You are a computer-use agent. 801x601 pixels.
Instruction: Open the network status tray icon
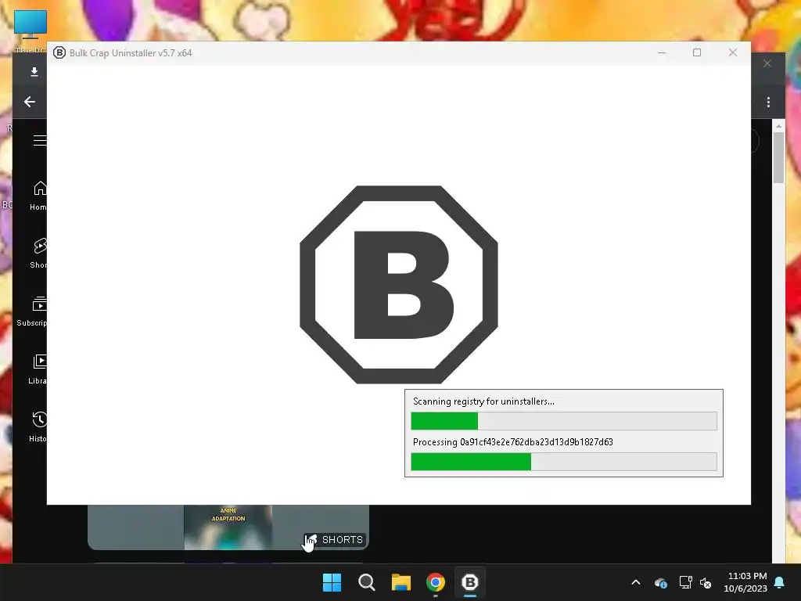685,582
